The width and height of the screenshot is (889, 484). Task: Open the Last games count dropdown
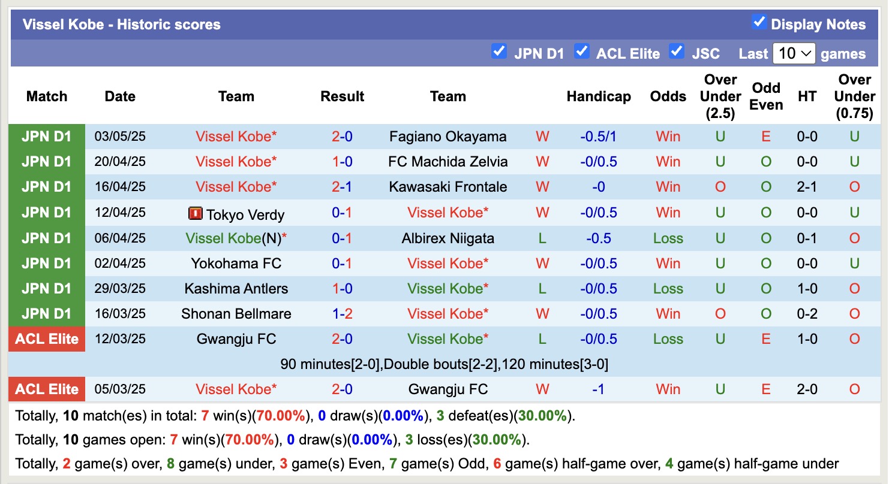point(794,53)
